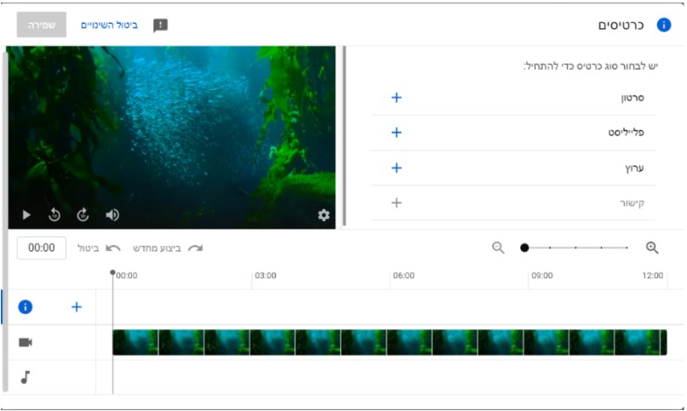Click ביטול השינויים to discard changes
The height and width of the screenshot is (411, 687).
[109, 25]
